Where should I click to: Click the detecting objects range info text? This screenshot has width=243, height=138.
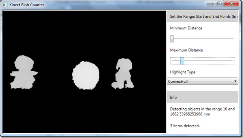tap(202, 111)
